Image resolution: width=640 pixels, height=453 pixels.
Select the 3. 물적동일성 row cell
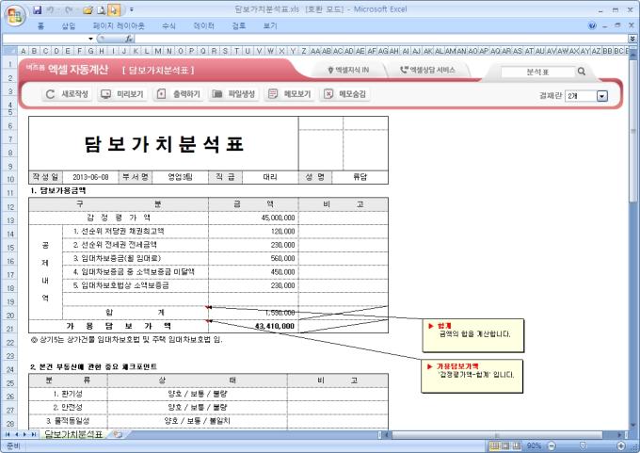pyautogui.click(x=68, y=421)
